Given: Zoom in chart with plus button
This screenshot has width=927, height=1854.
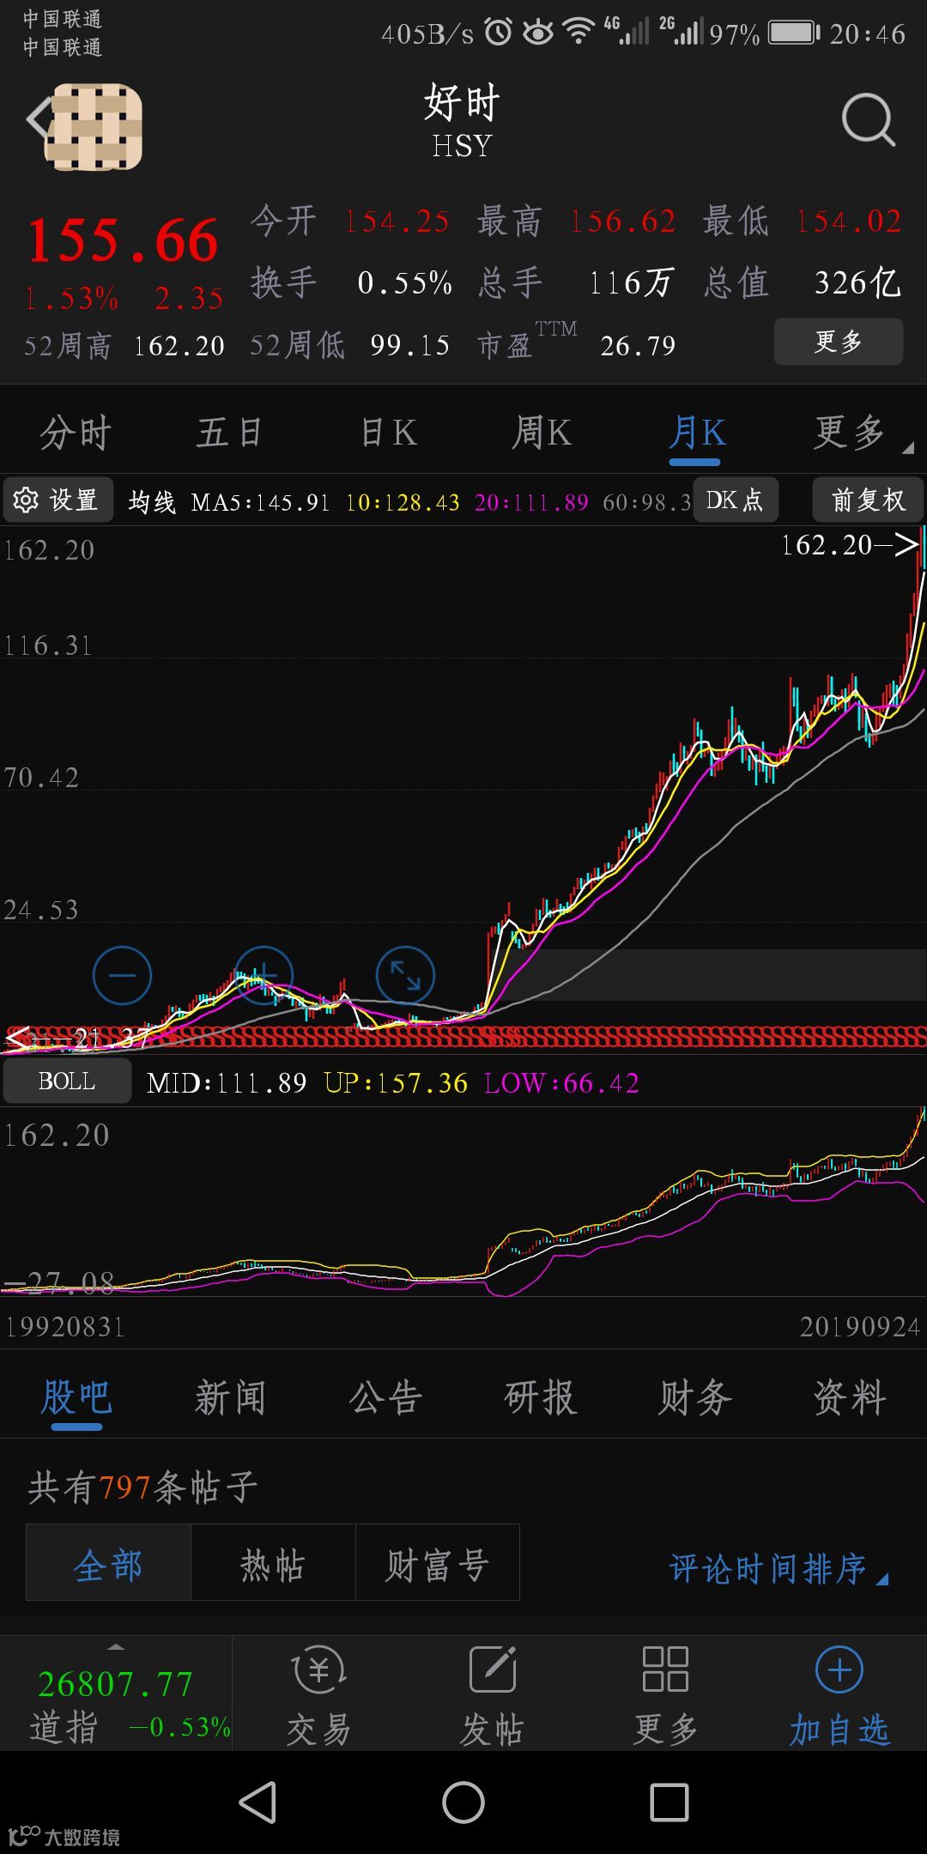Looking at the screenshot, I should [264, 975].
